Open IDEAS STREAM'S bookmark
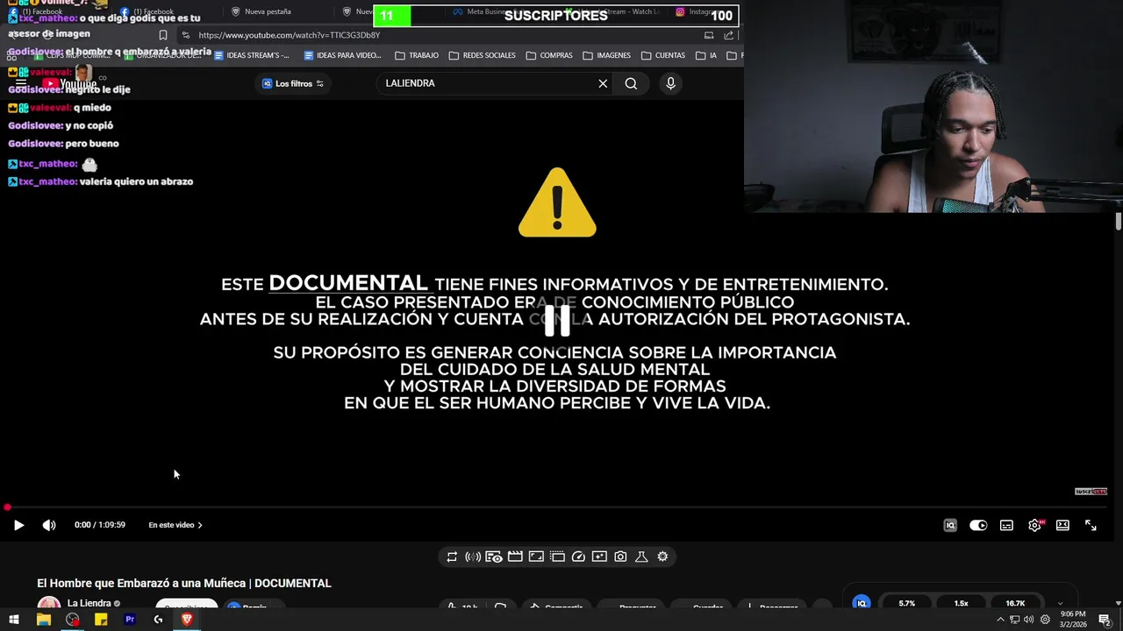Screen dimensions: 1123x631 (x=251, y=55)
